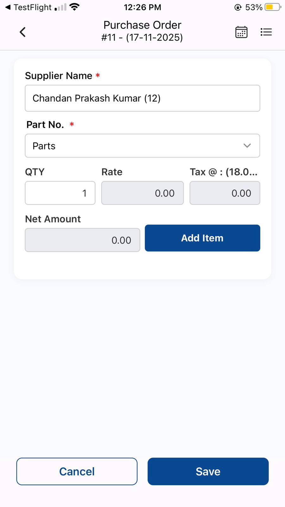
Task: Tap the orientation lock status icon
Action: [238, 7]
